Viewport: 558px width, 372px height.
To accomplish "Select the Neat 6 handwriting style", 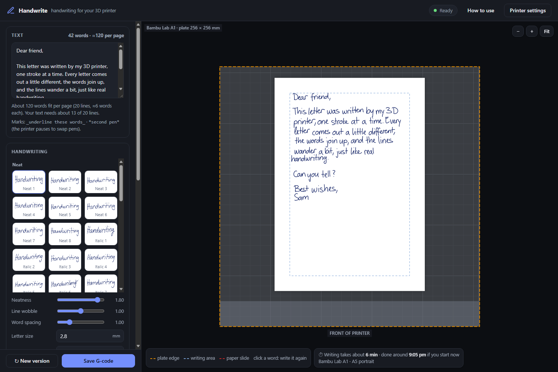I will 101,208.
